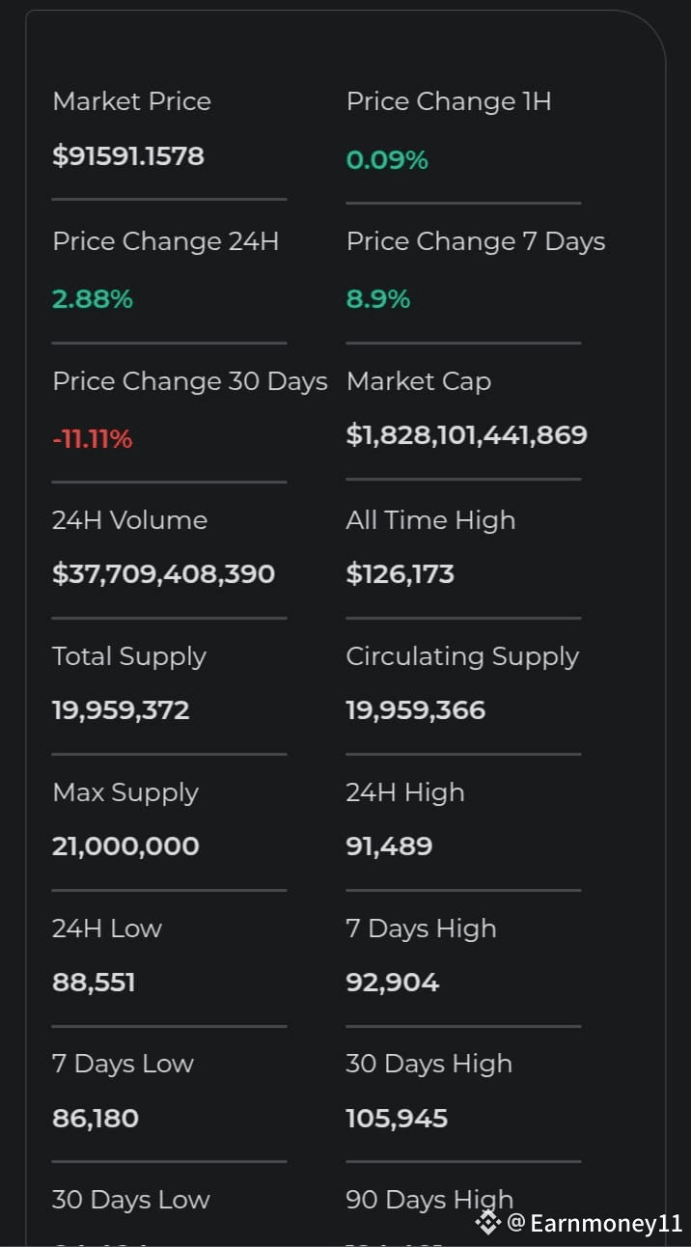Click the Max Supply value 21,000,000

click(125, 846)
